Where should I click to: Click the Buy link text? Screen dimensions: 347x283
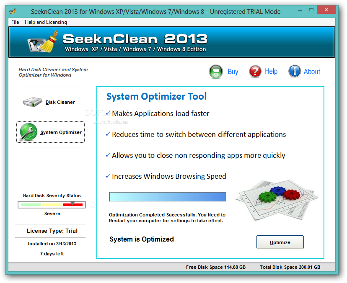point(233,72)
